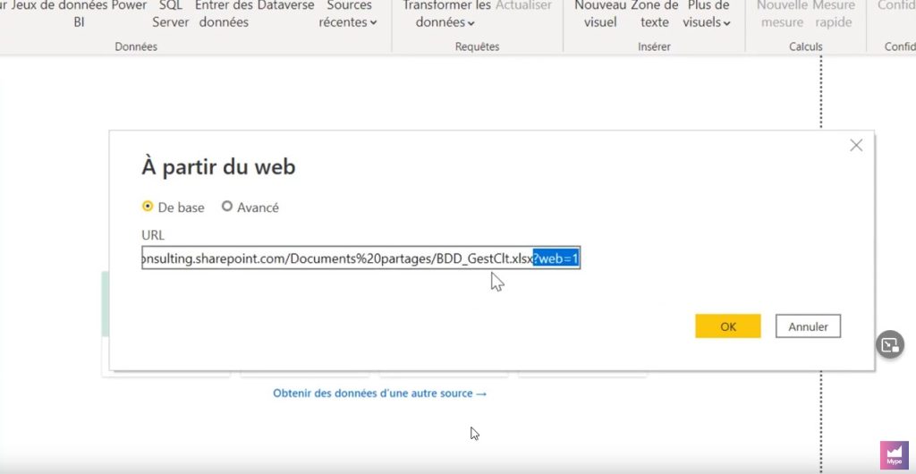916x474 pixels.
Task: Select the Dataverse data source
Action: [x=285, y=6]
